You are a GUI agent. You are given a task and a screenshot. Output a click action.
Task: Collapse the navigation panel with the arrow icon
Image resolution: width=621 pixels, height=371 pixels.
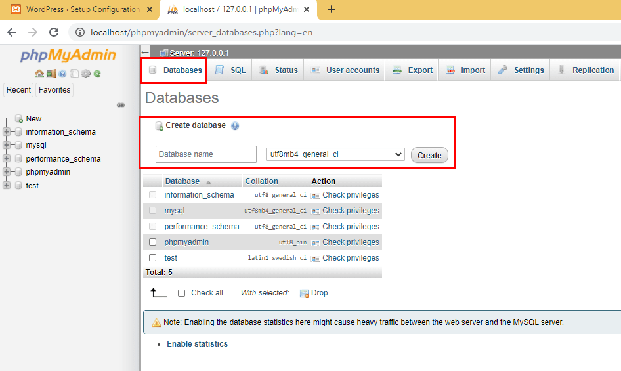tap(145, 52)
